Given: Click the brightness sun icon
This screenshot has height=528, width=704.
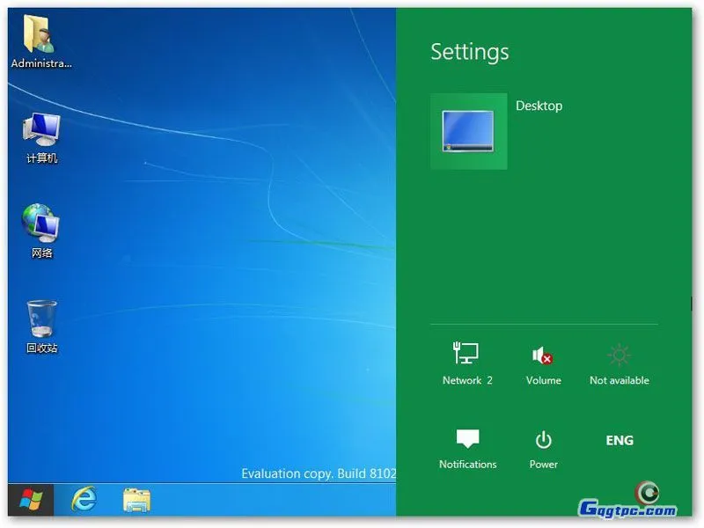Looking at the screenshot, I should click(x=620, y=355).
